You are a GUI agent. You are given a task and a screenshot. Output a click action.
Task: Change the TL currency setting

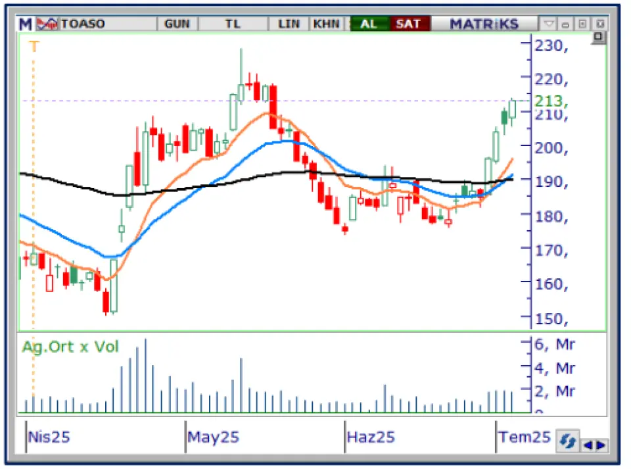233,24
